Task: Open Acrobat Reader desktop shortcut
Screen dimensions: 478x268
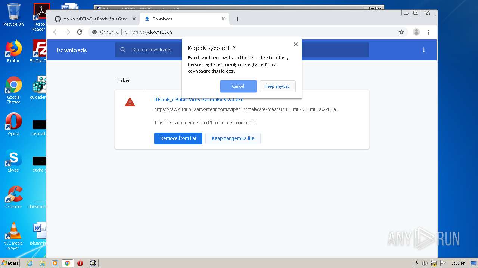Action: 40,17
